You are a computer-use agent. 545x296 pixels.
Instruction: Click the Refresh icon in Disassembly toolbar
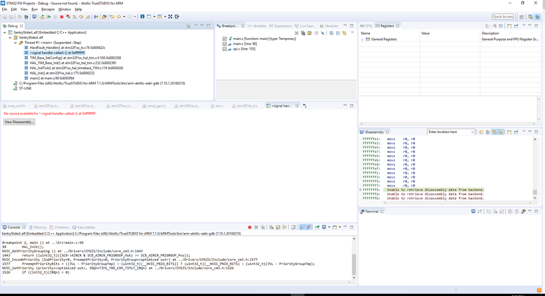[x=481, y=132]
